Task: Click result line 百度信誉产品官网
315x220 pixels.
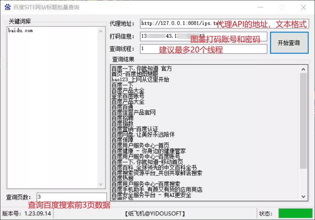Action: pos(133,113)
